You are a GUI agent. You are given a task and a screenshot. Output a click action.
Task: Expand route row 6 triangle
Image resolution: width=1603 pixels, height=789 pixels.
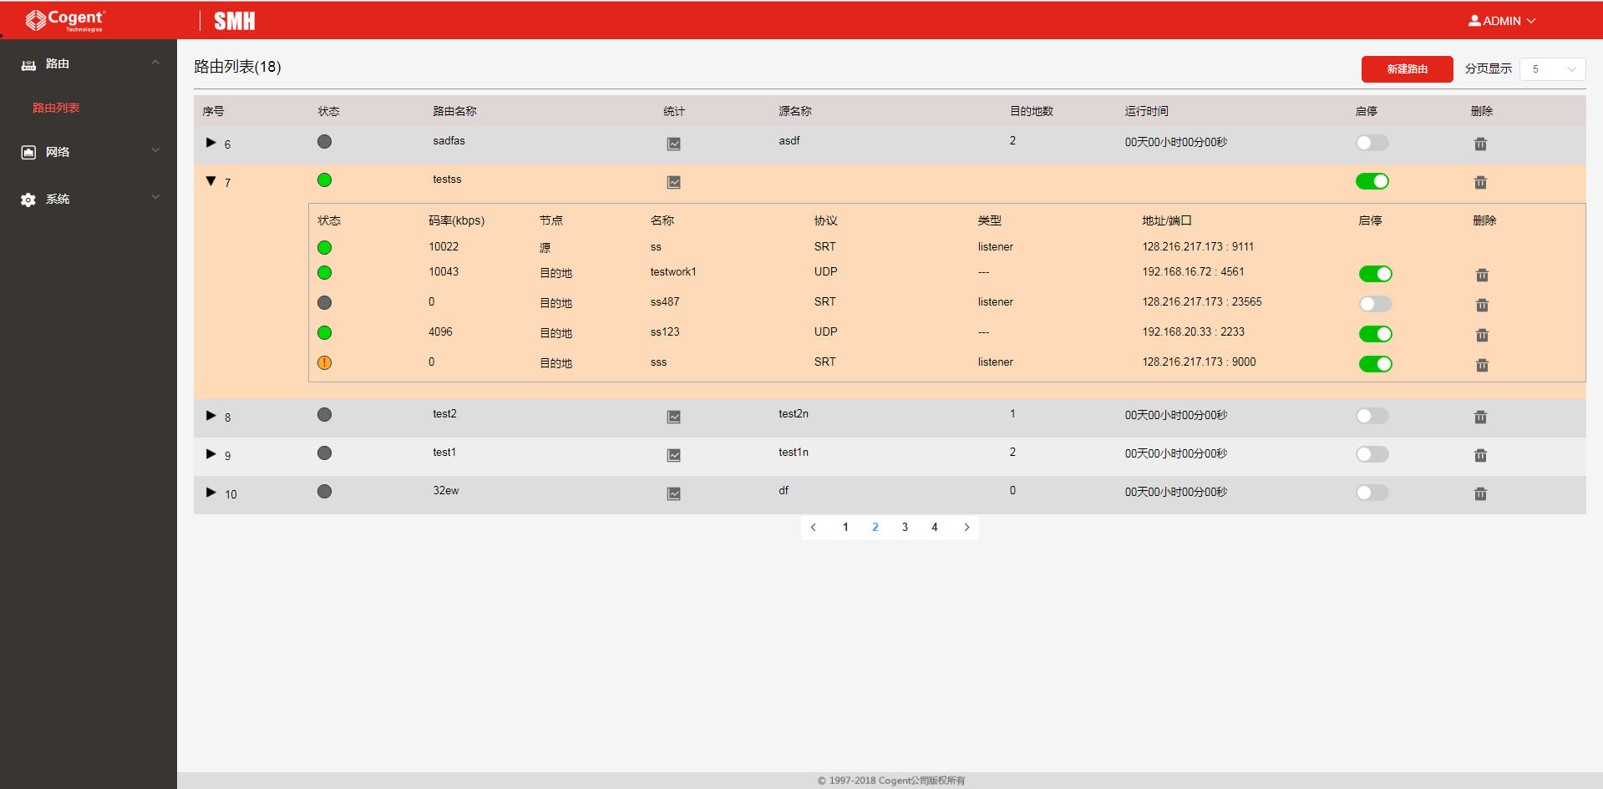click(211, 143)
